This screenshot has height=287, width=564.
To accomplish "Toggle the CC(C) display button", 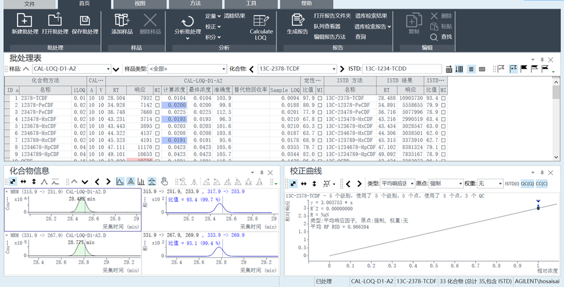I will point(542,184).
